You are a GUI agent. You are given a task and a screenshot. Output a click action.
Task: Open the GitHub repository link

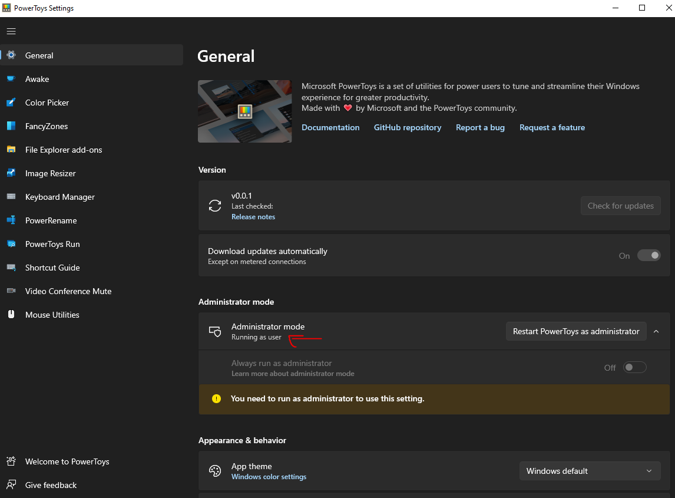tap(408, 127)
